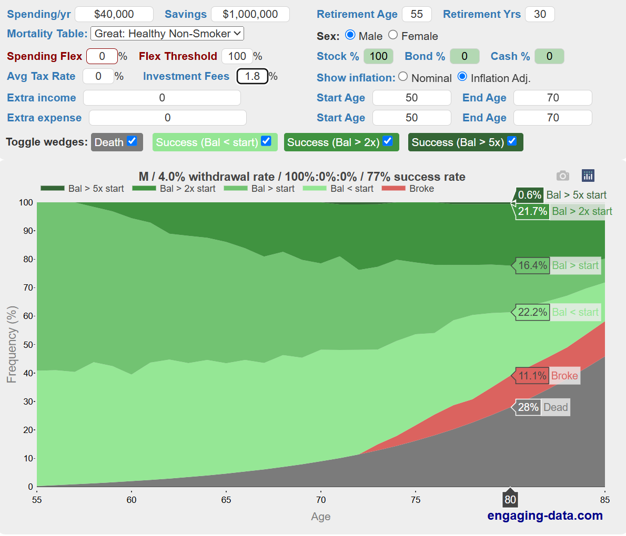Edit the Savings amount field
626x536 pixels.
click(250, 14)
